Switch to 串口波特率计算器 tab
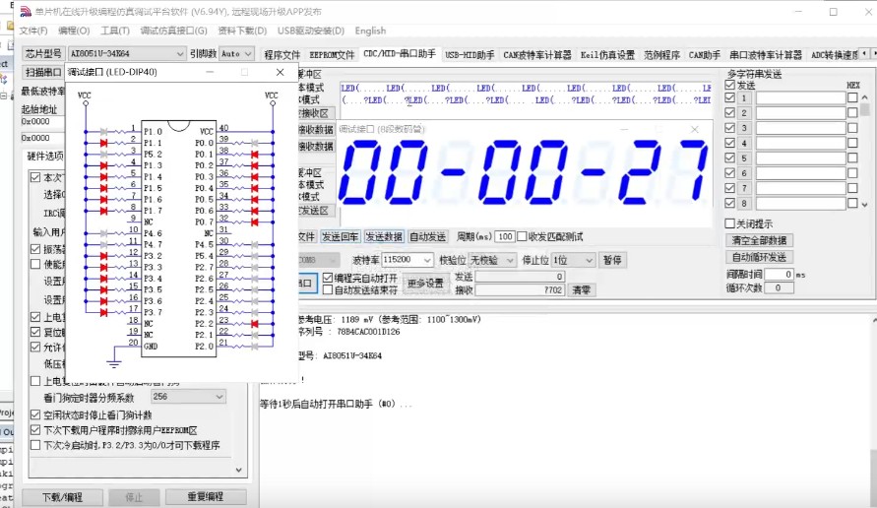877x508 pixels. pos(766,55)
